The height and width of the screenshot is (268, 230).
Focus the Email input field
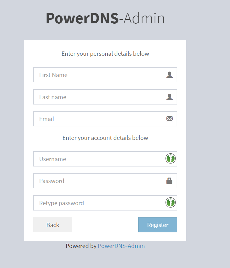[105, 119]
